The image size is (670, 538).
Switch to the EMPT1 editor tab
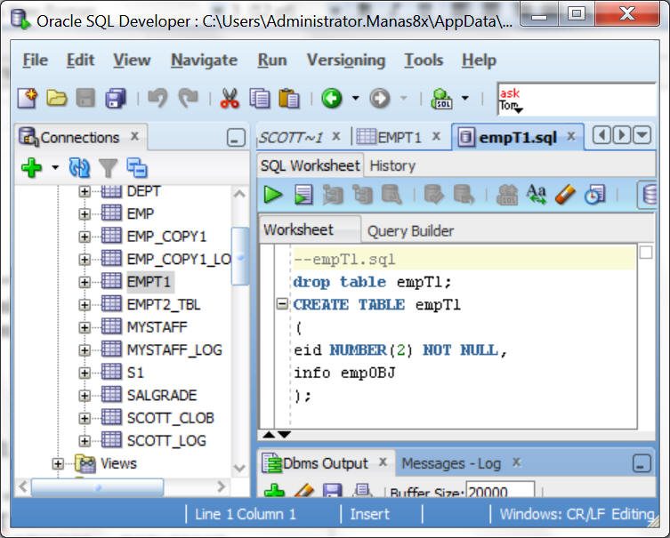pyautogui.click(x=400, y=137)
